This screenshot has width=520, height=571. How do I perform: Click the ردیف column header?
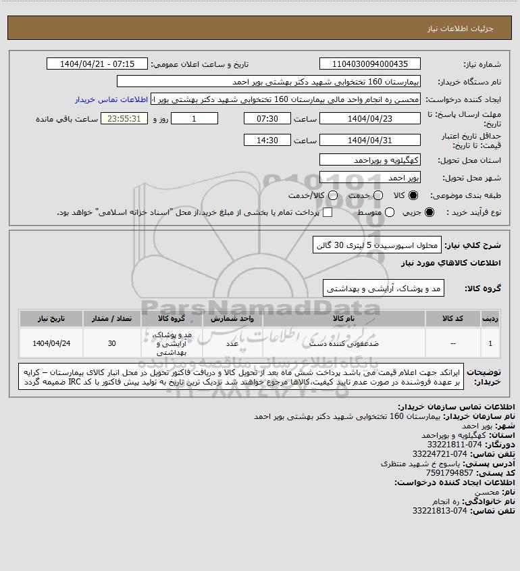coord(490,318)
